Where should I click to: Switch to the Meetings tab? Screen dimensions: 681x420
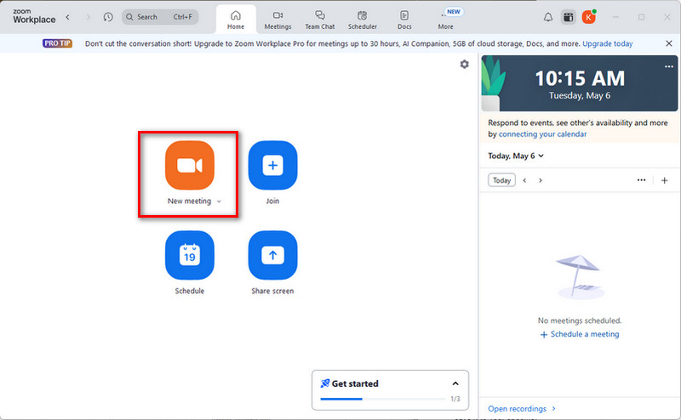[x=278, y=20]
